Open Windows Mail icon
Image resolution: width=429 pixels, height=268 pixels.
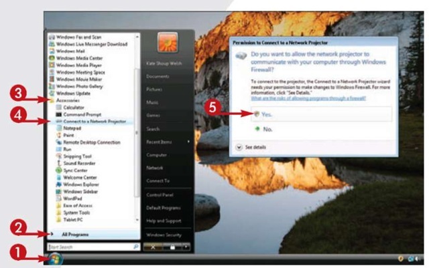coord(52,51)
